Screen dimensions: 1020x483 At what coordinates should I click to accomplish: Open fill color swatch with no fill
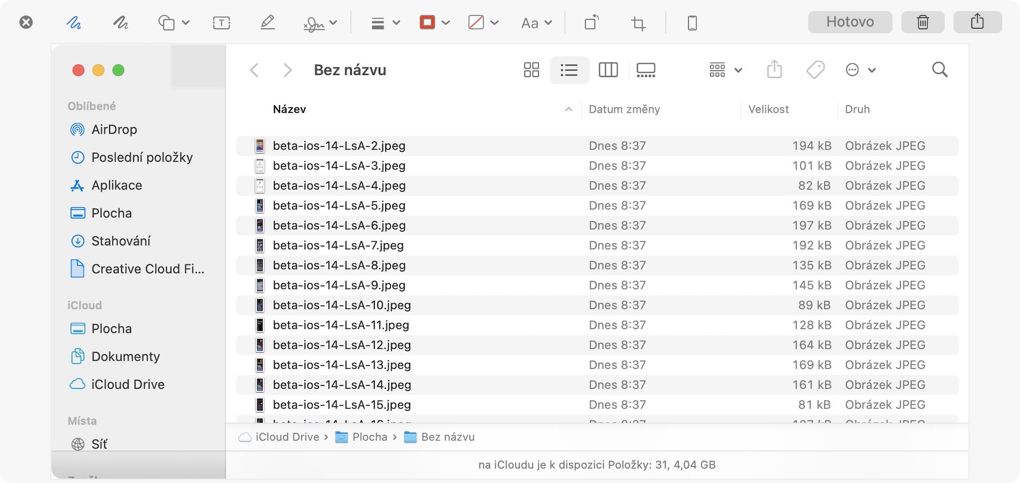point(476,23)
